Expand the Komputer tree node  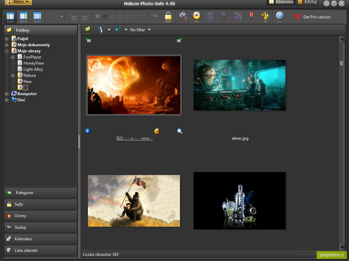point(7,94)
